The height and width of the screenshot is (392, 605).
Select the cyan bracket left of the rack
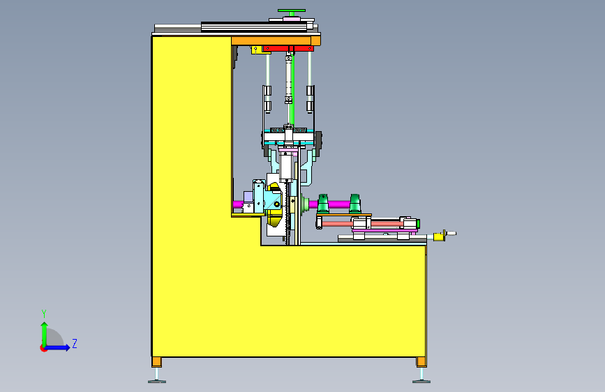[273, 201]
